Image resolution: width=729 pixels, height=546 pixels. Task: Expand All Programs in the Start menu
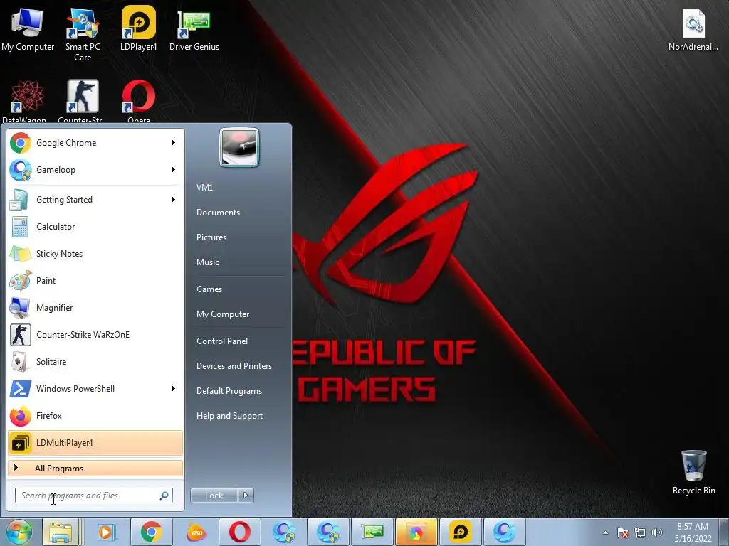coord(95,468)
